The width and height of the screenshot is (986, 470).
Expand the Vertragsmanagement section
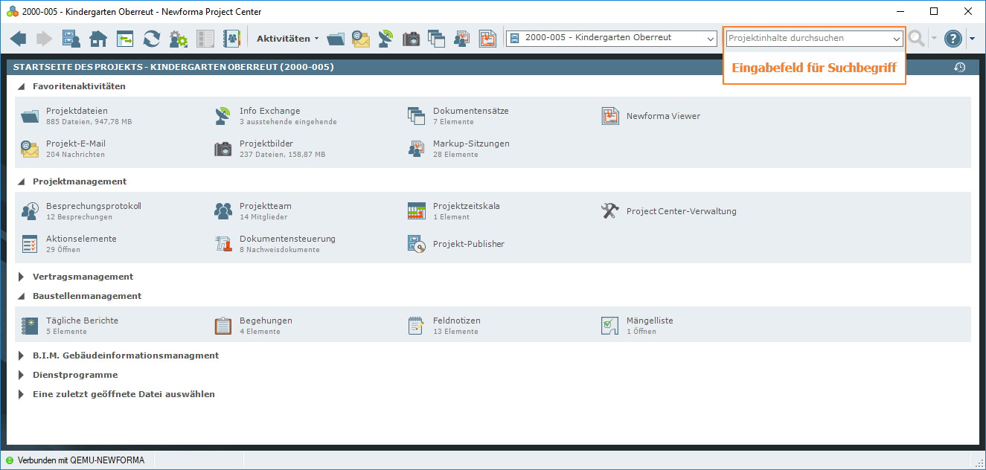click(x=21, y=277)
